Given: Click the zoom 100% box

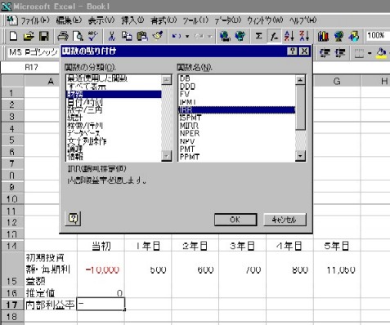Looking at the screenshot, I should click(x=378, y=35).
